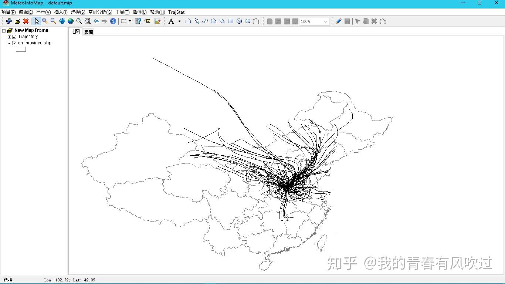Select the Edit Vertices polygon tool

coord(256,21)
